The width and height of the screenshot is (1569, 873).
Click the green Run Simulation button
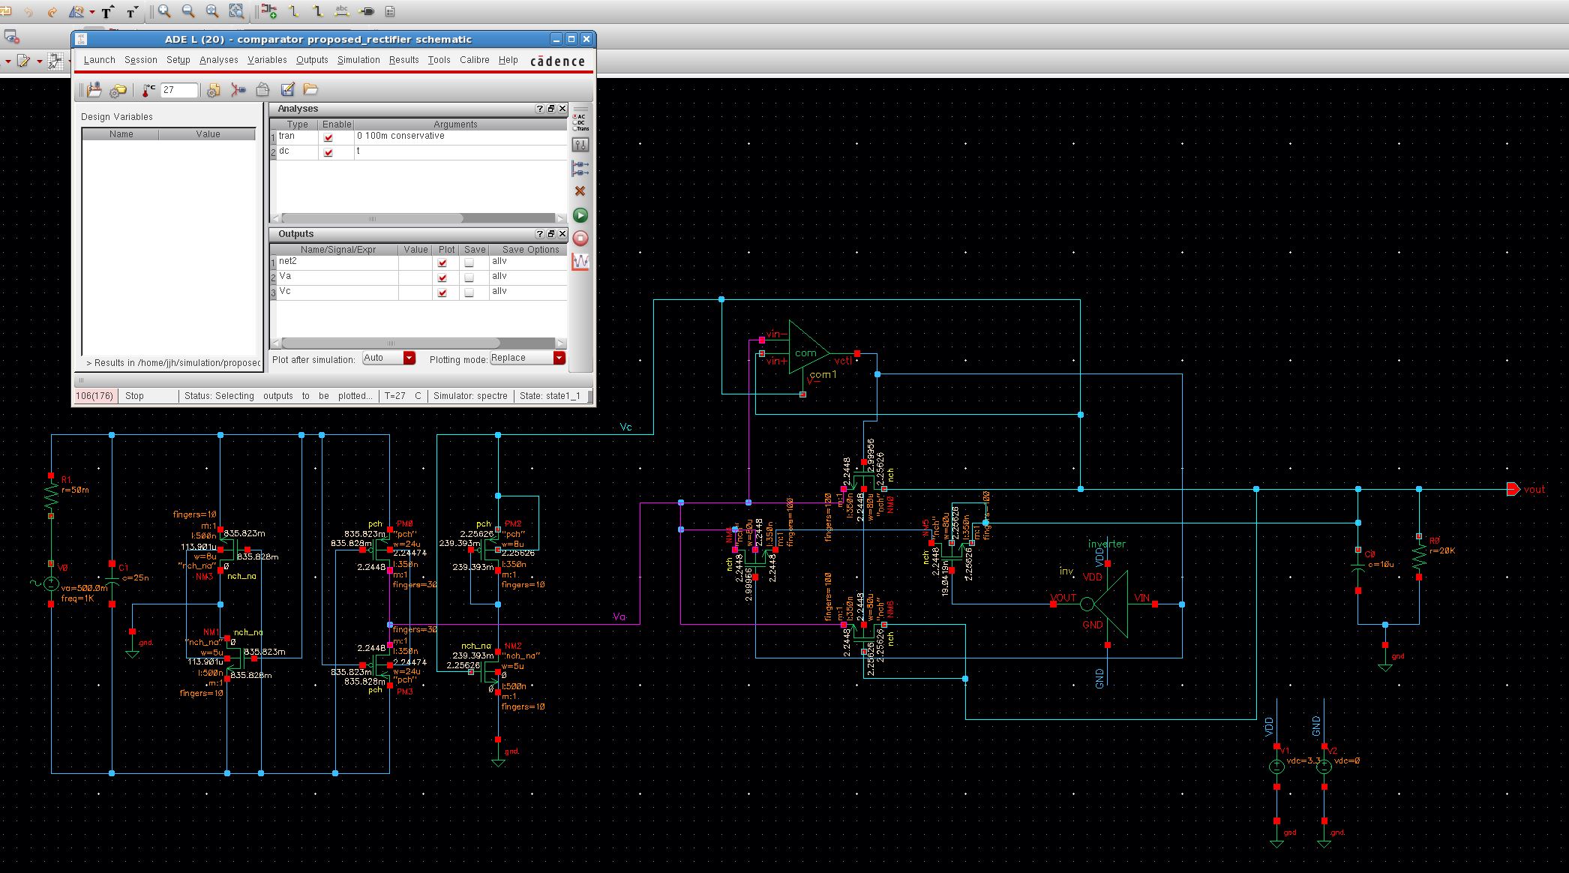580,215
